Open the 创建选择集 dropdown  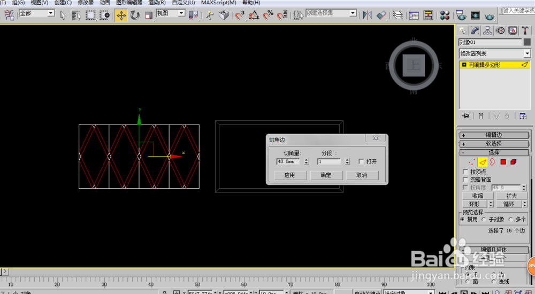pyautogui.click(x=353, y=13)
